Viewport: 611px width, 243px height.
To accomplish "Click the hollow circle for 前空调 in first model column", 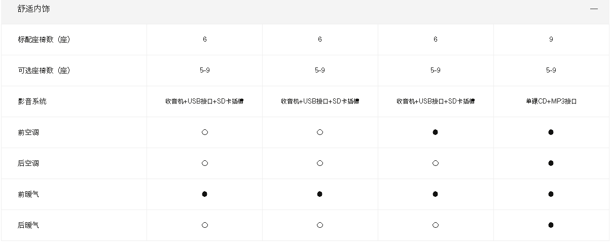I will (x=205, y=132).
